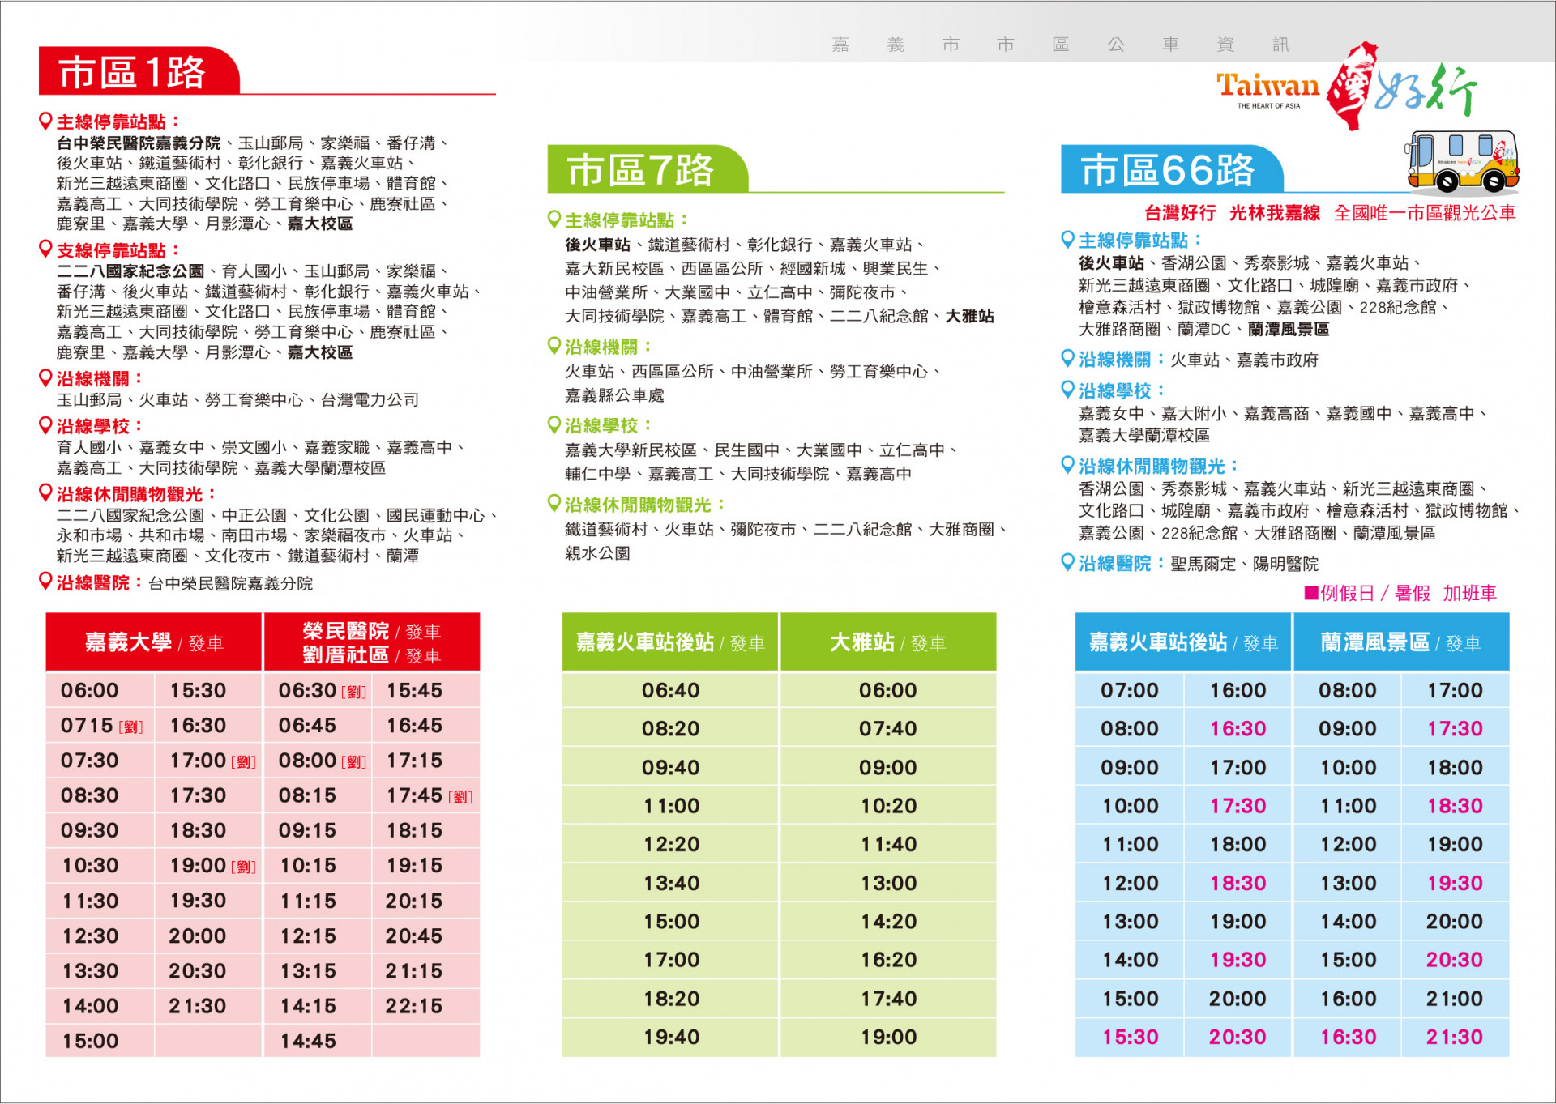Select the 市區66路 blue header tab
This screenshot has width=1556, height=1104.
click(x=1168, y=170)
